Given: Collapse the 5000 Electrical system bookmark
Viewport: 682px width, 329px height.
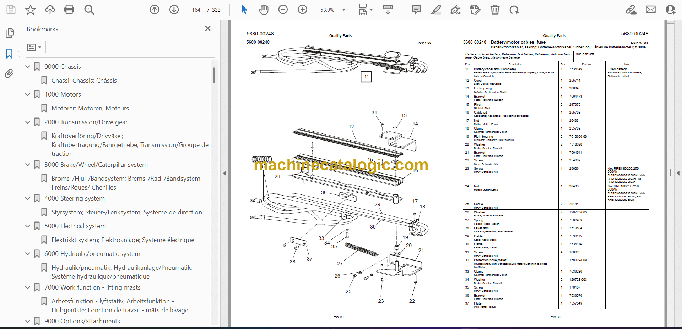Looking at the screenshot, I should [x=28, y=226].
